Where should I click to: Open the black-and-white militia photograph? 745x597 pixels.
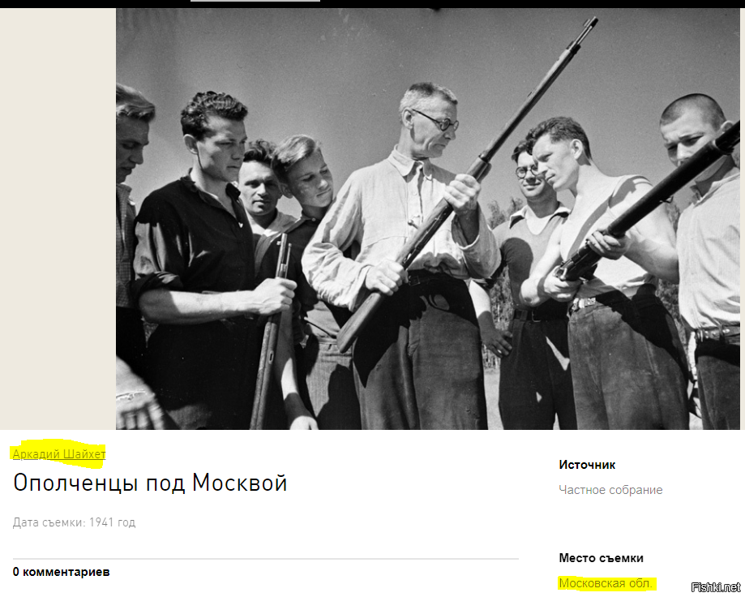428,219
